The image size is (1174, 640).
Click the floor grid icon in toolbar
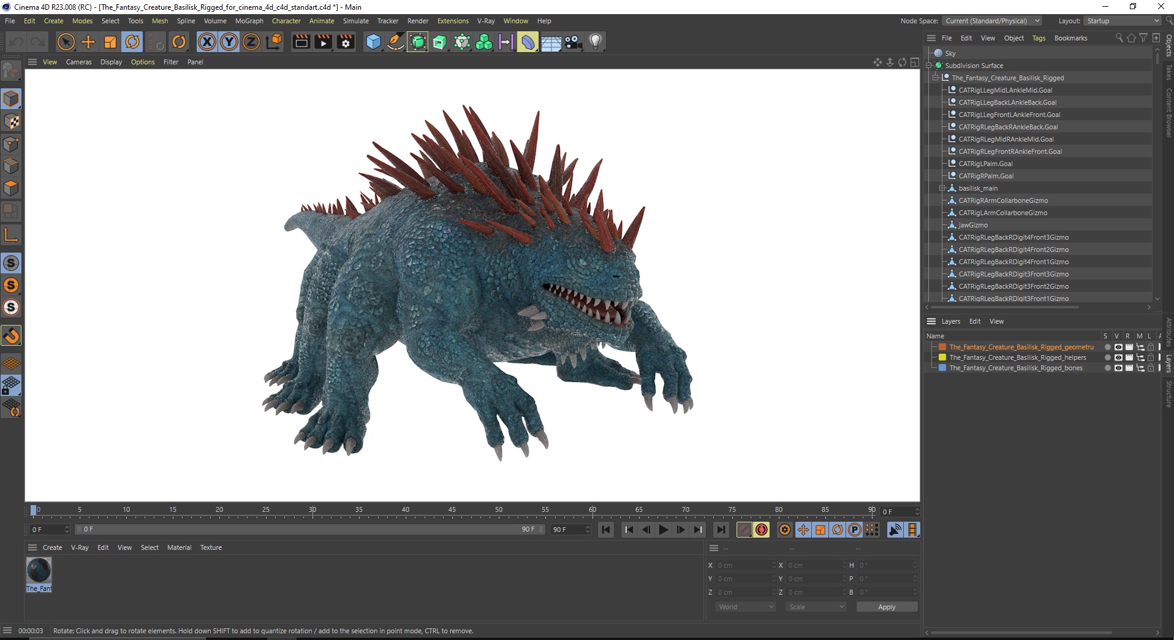[551, 42]
